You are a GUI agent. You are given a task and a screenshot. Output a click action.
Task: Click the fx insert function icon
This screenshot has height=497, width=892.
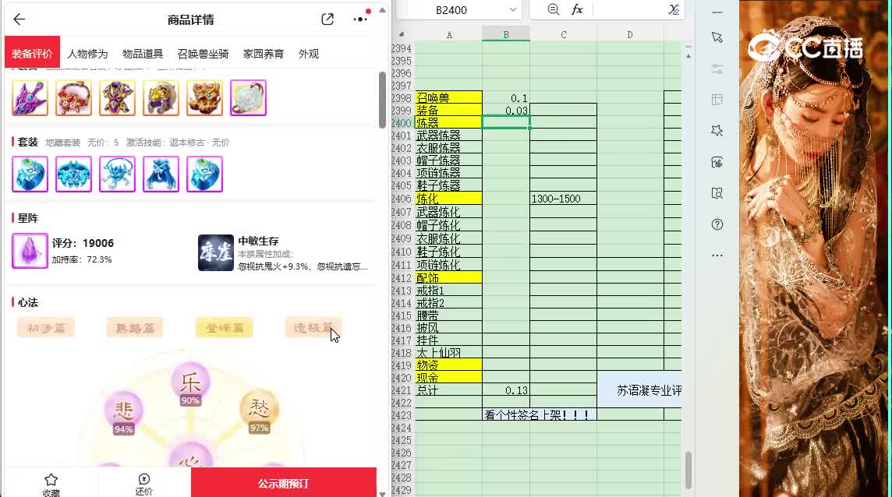(x=577, y=9)
